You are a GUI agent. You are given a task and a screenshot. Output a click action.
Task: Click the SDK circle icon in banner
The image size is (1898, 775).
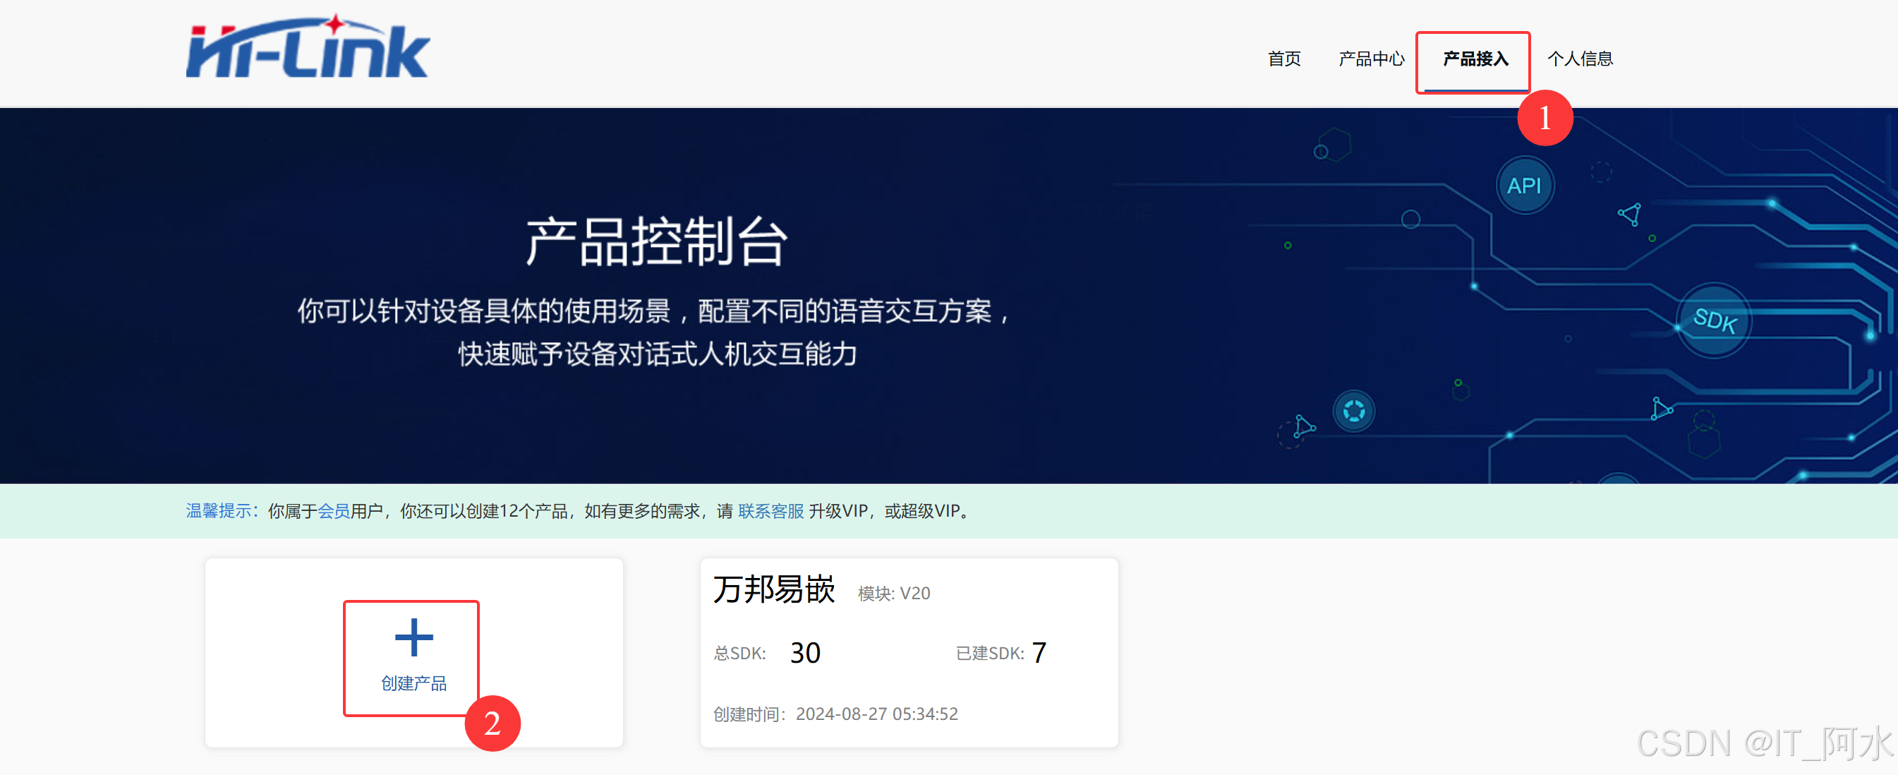(1714, 321)
